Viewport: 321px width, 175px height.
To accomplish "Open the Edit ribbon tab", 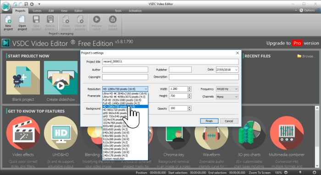I will 51,11.
